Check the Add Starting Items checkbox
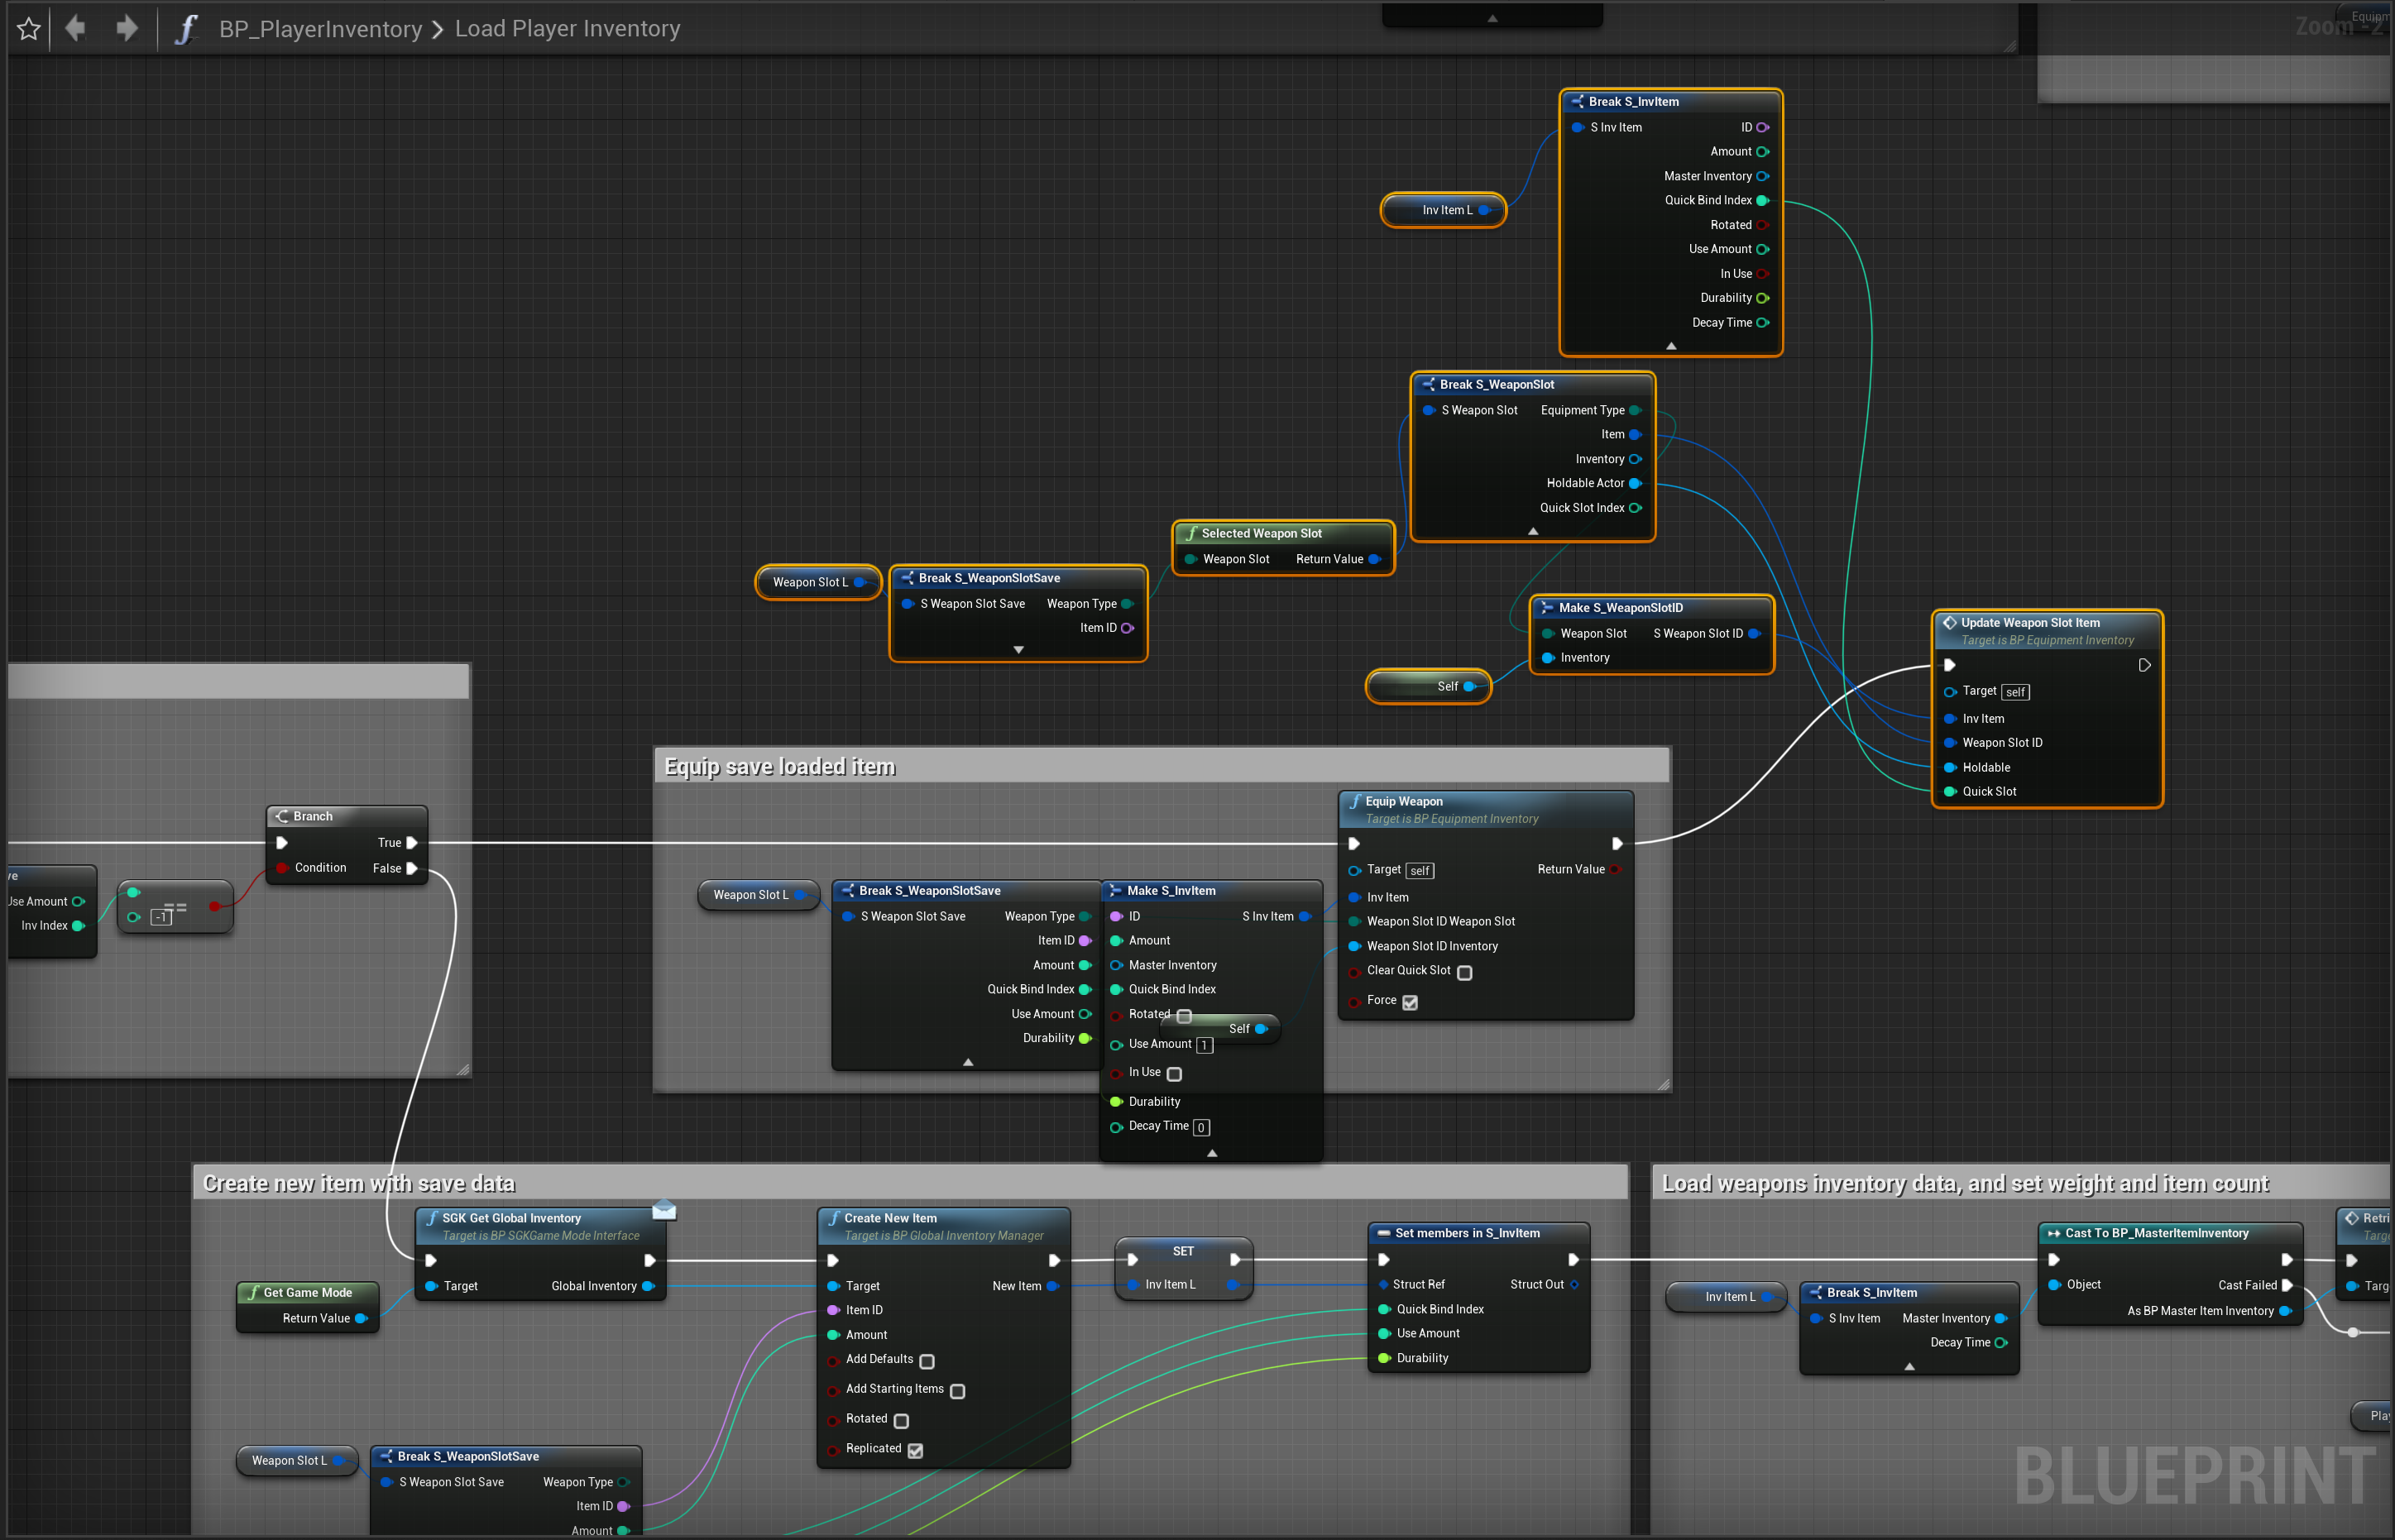 point(957,1391)
